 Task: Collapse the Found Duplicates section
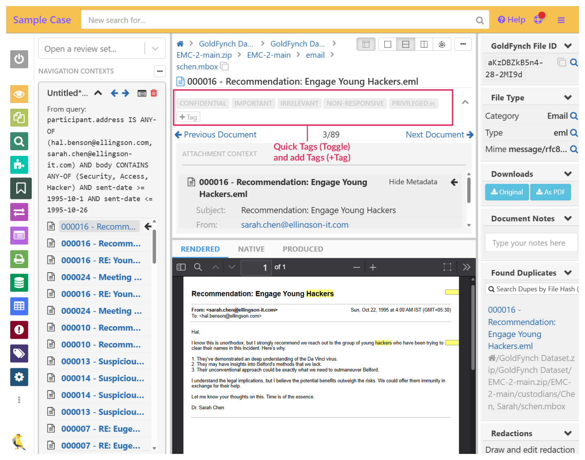[568, 273]
